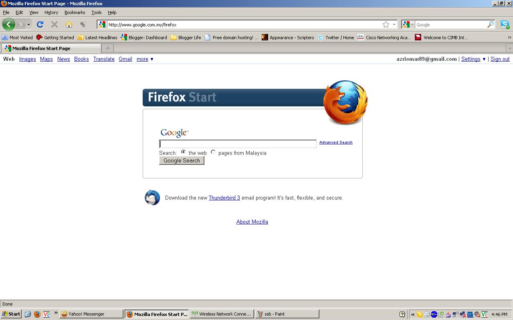This screenshot has width=513, height=320.
Task: Go to Google Images link
Action: tap(28, 59)
